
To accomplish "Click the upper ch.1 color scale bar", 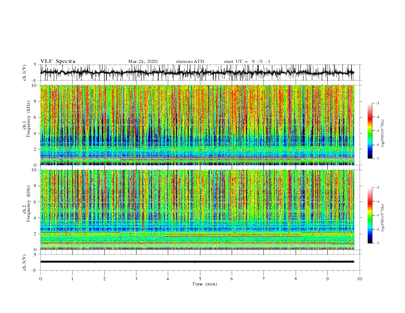I will pos(370,131).
